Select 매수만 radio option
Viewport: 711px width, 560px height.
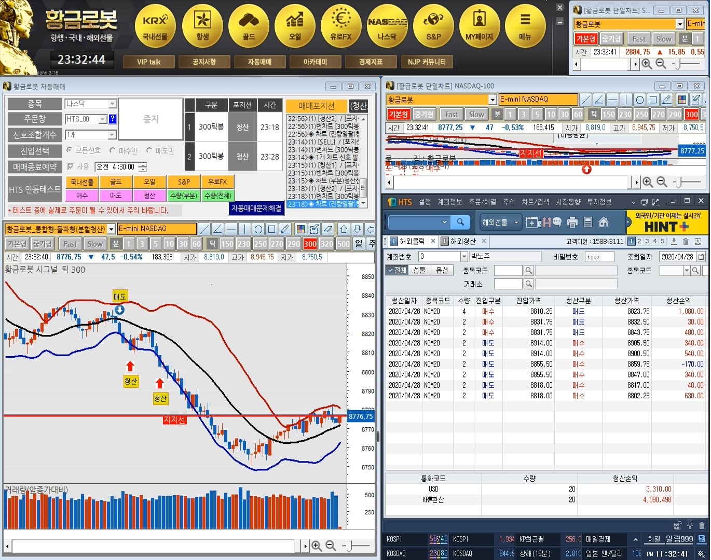click(124, 150)
